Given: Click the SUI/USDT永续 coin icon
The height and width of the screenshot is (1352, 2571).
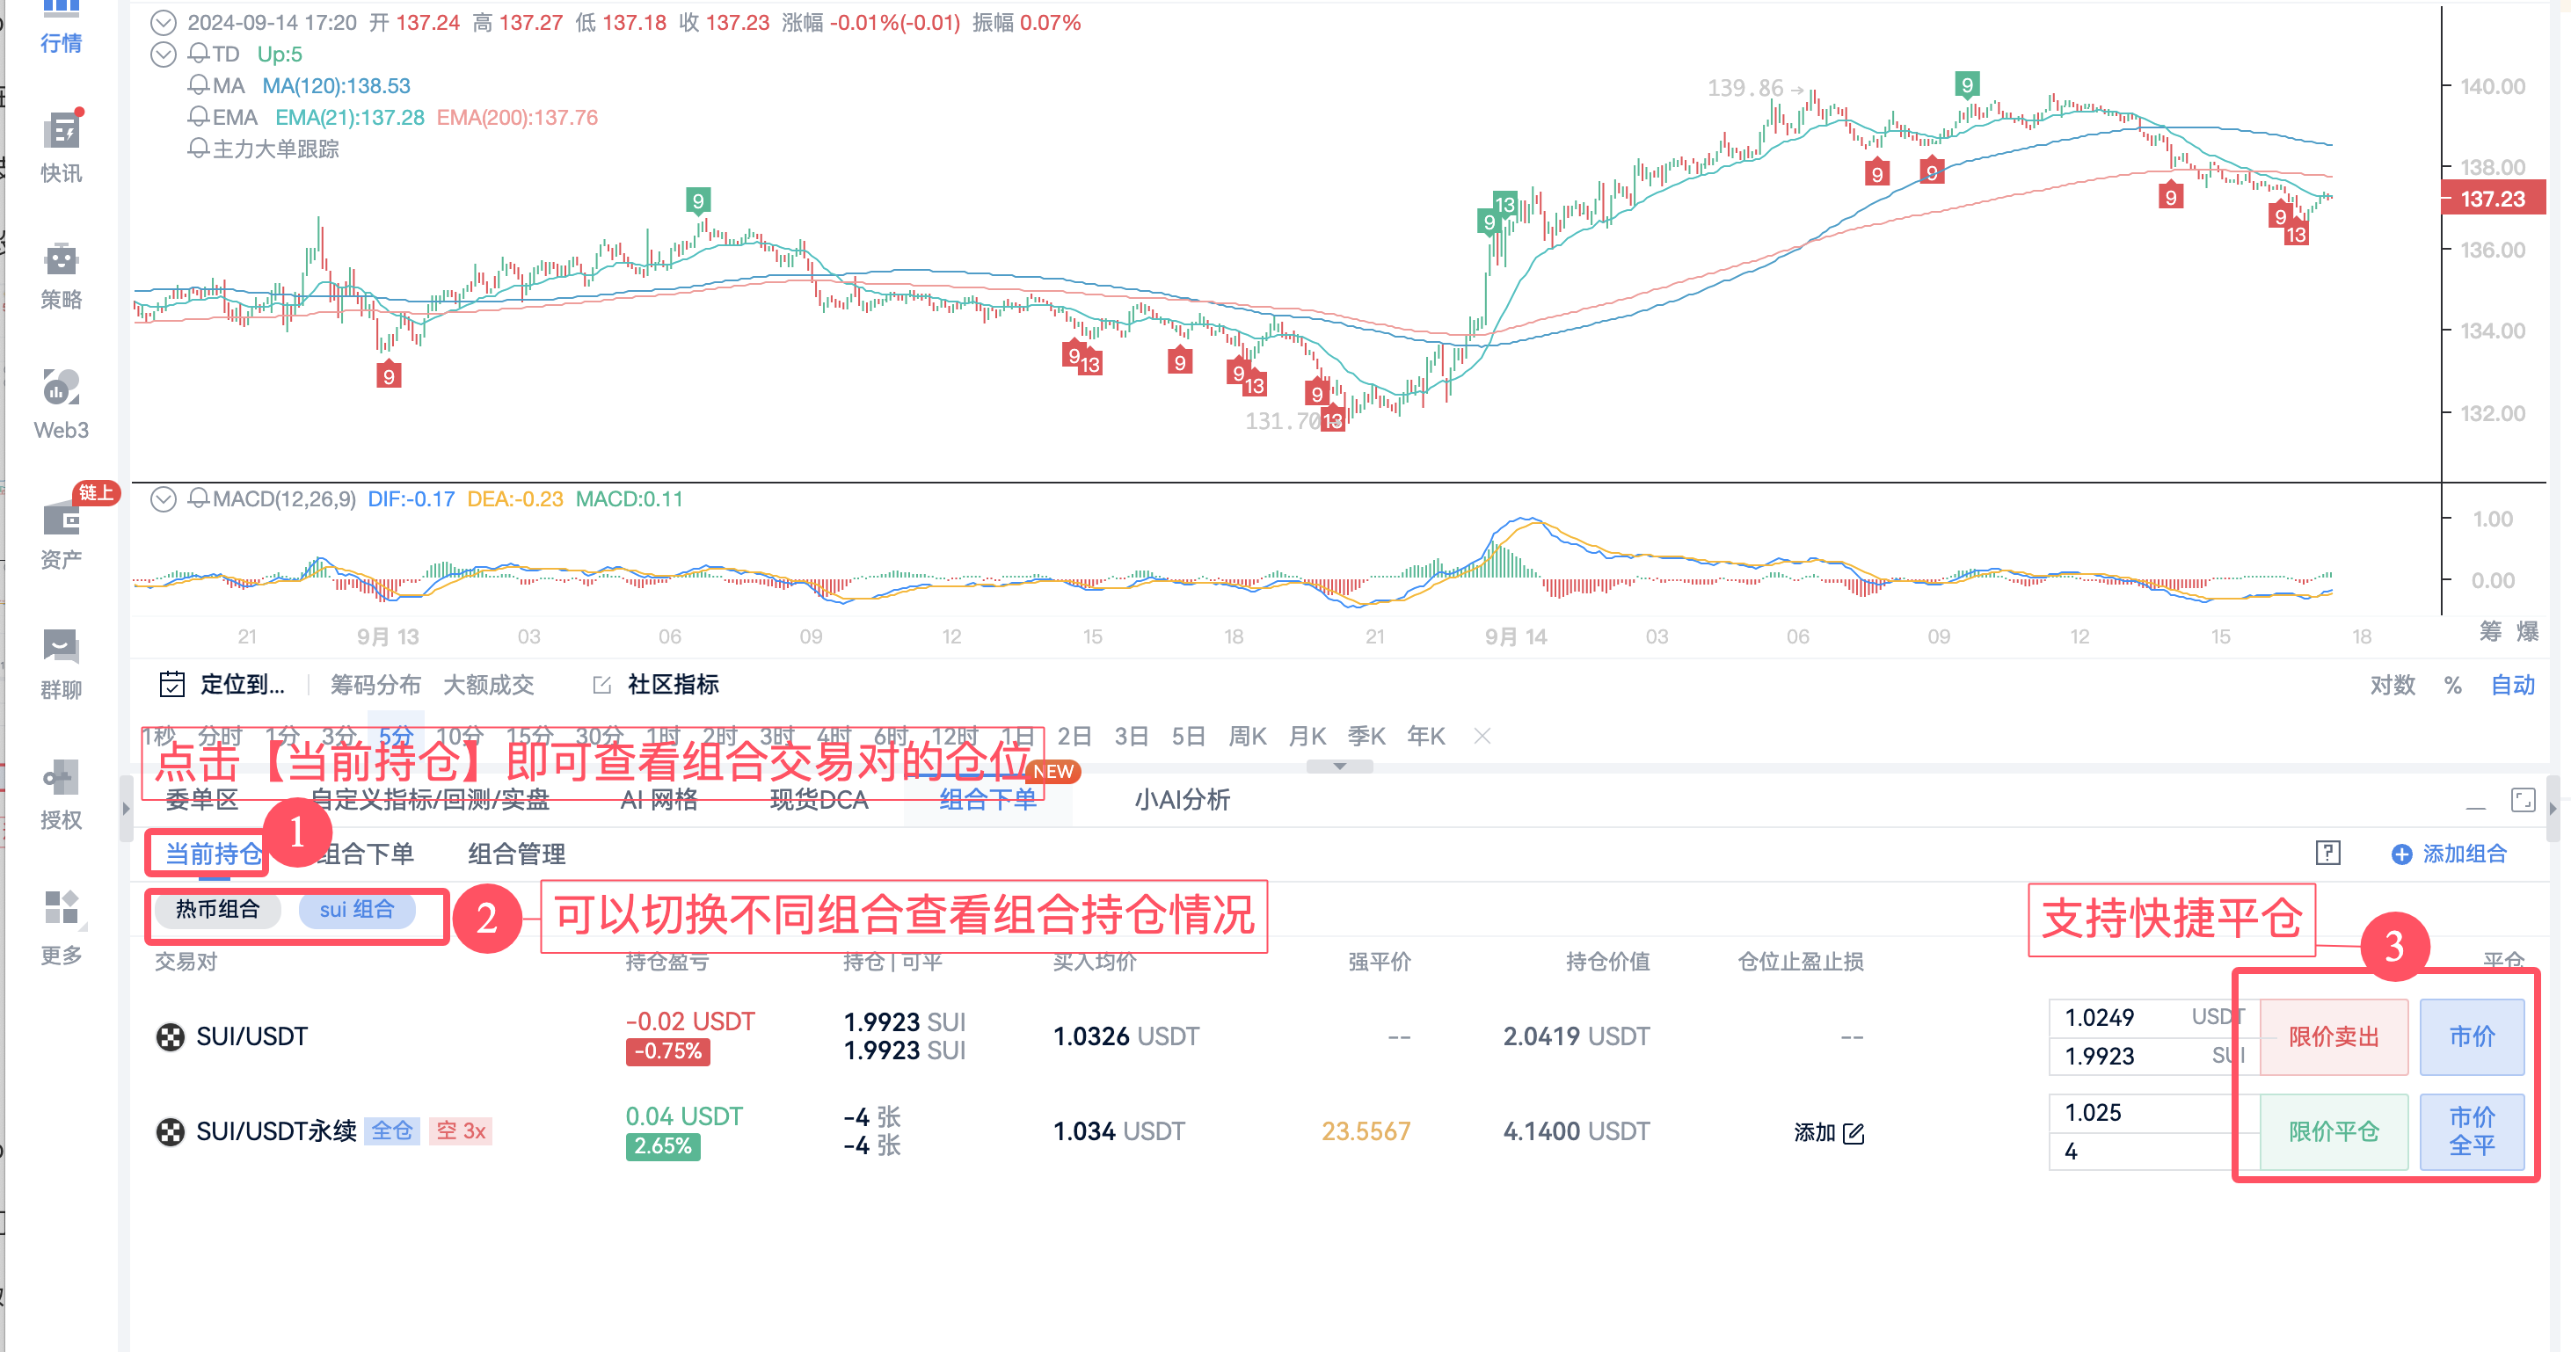Looking at the screenshot, I should [171, 1131].
